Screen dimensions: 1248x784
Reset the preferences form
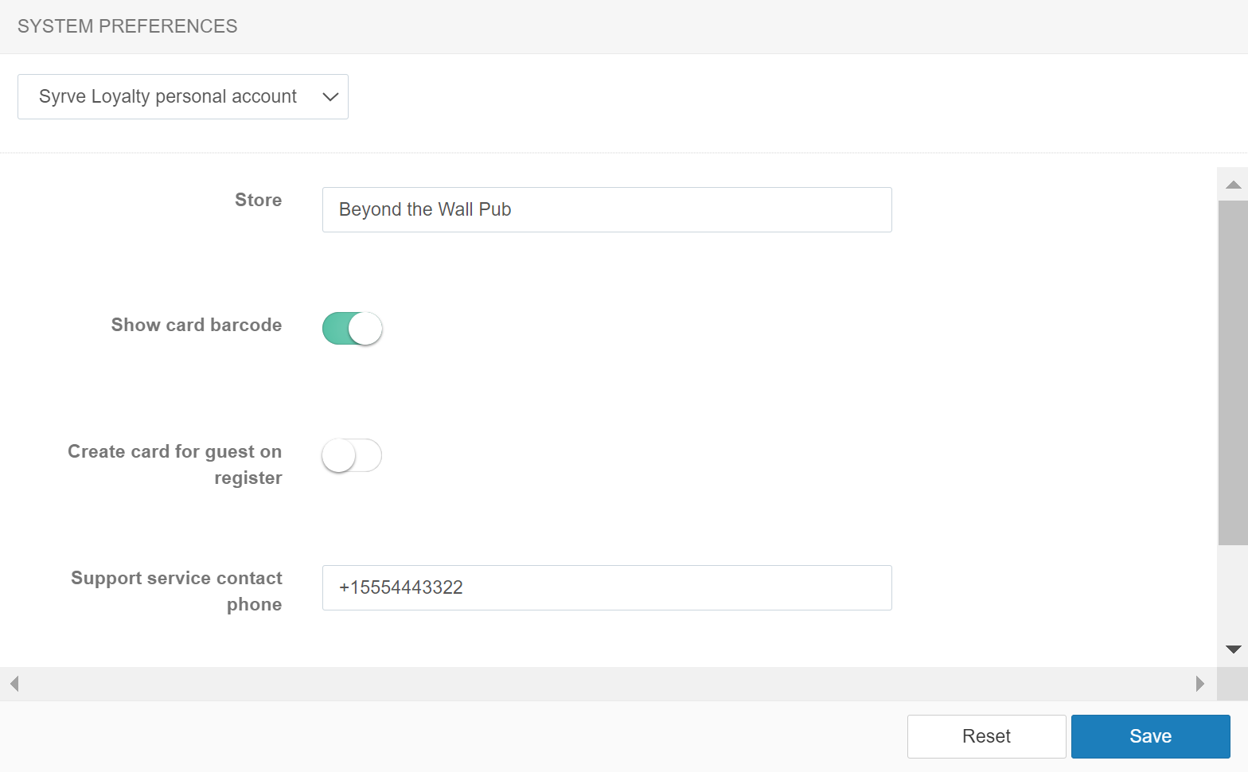986,736
